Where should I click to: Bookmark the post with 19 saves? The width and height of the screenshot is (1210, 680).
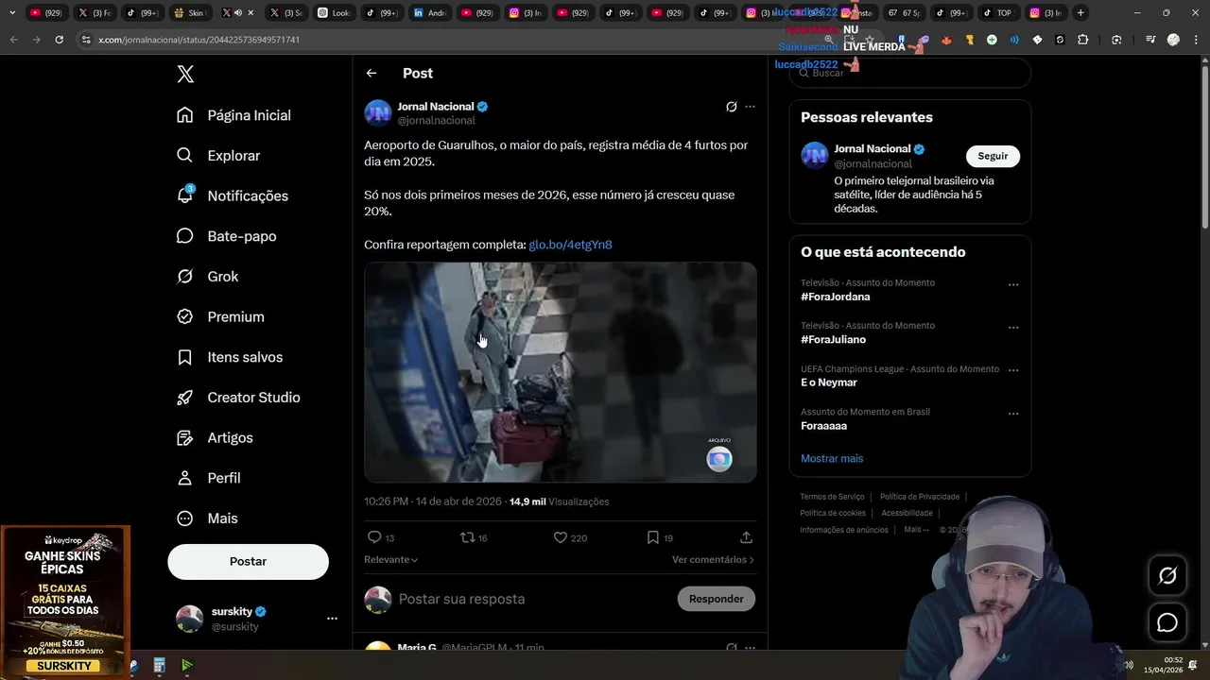(x=660, y=537)
